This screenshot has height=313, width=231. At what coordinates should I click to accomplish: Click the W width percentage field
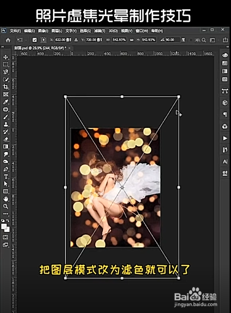point(119,40)
